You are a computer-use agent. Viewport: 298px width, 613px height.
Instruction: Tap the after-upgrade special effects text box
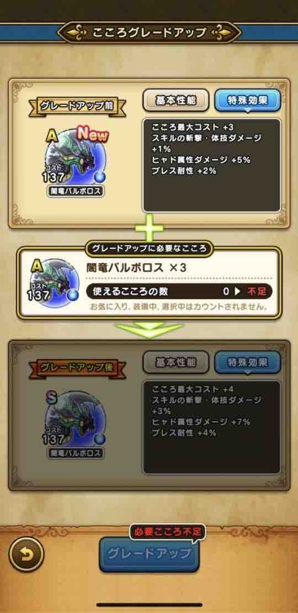[x=212, y=427]
